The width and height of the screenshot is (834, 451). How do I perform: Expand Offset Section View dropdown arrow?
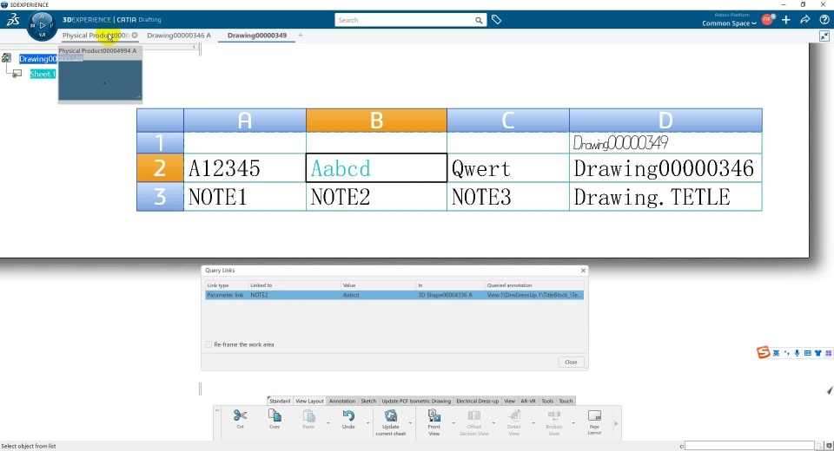tap(493, 423)
